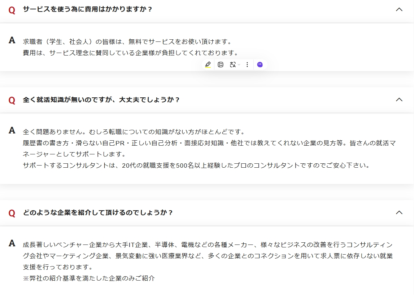Collapse the first FAQ using its chevron
This screenshot has height=295, width=414.
399,9
